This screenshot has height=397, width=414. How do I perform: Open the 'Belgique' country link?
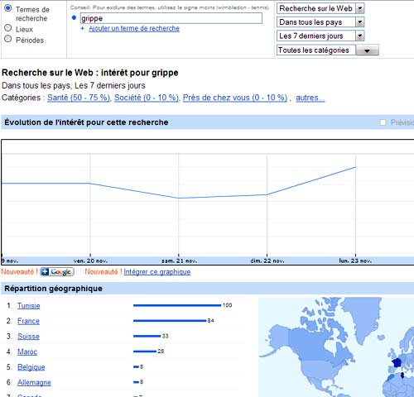[31, 367]
